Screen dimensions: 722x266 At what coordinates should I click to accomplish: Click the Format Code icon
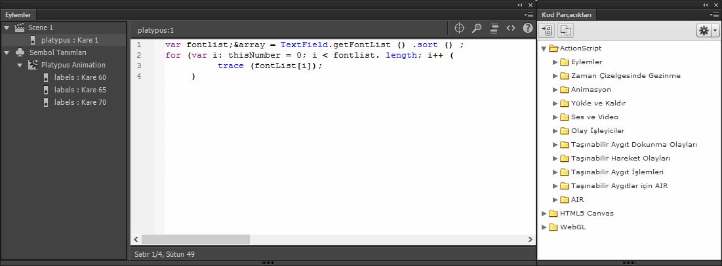pos(494,28)
